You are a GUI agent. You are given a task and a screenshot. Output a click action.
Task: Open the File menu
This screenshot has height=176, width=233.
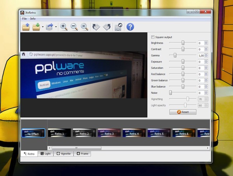click(x=24, y=19)
